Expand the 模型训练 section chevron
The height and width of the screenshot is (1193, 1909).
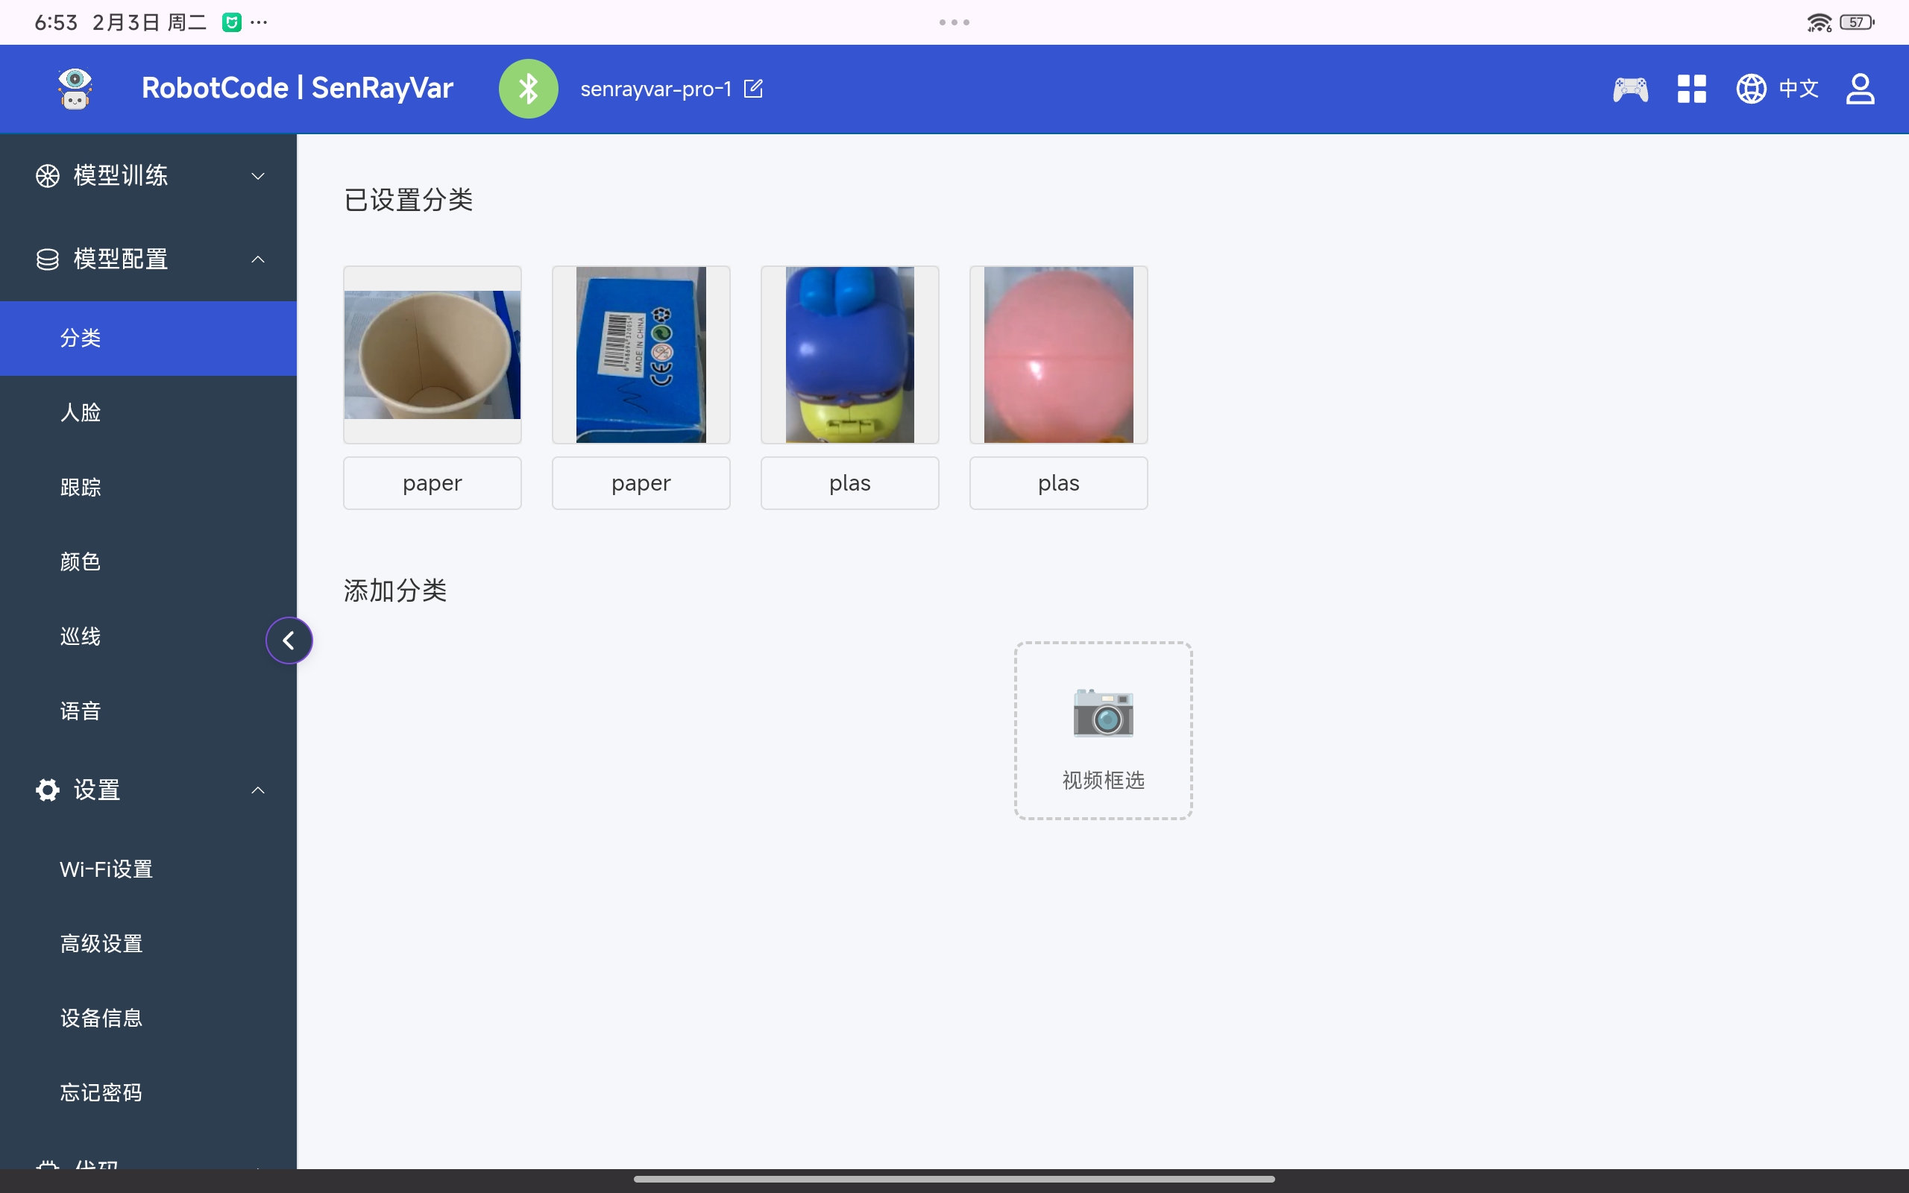click(257, 175)
